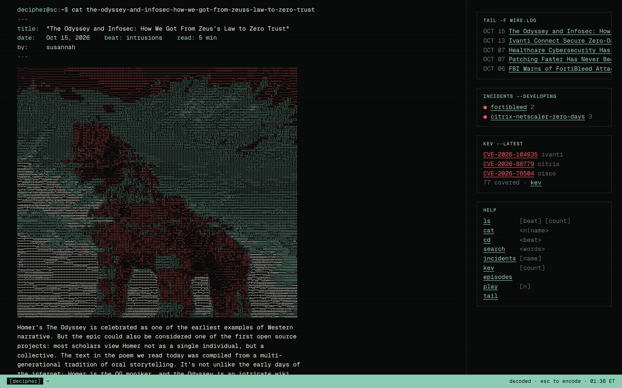Select the cd command in Help

(487, 240)
